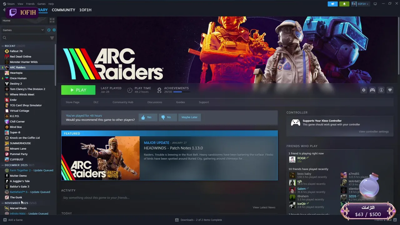Open Friends & Chat icon at bottom right

[395, 220]
